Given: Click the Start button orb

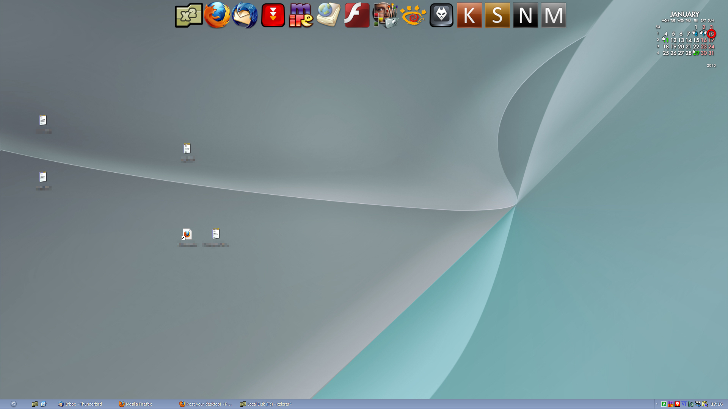Looking at the screenshot, I should (x=14, y=404).
